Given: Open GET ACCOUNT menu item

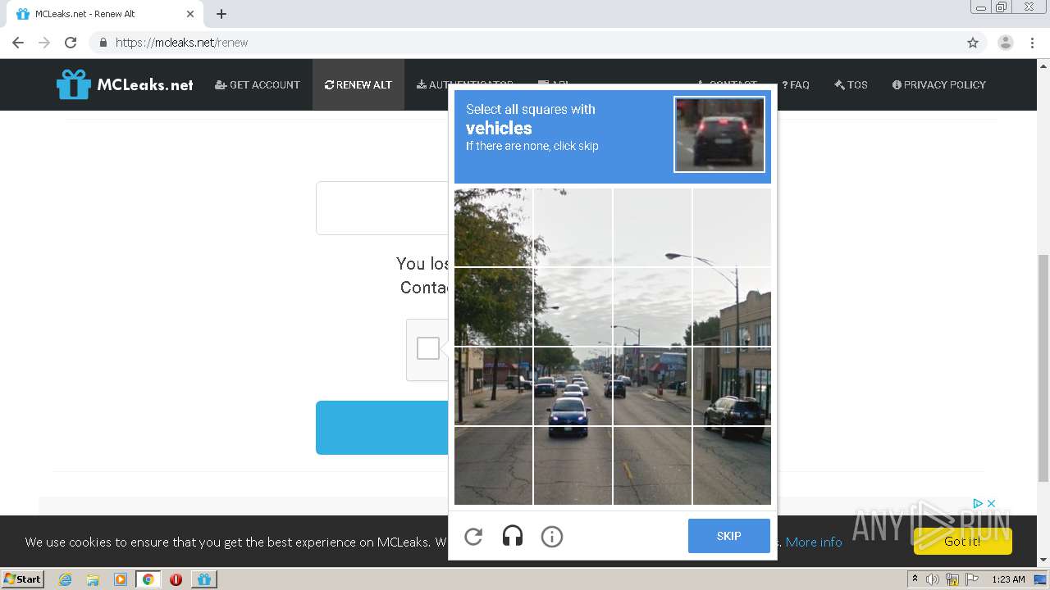Looking at the screenshot, I should click(258, 84).
